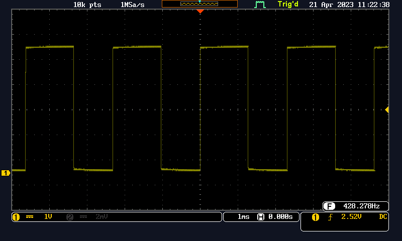Click the F frequency counter icon
The image size is (402, 241).
point(329,206)
